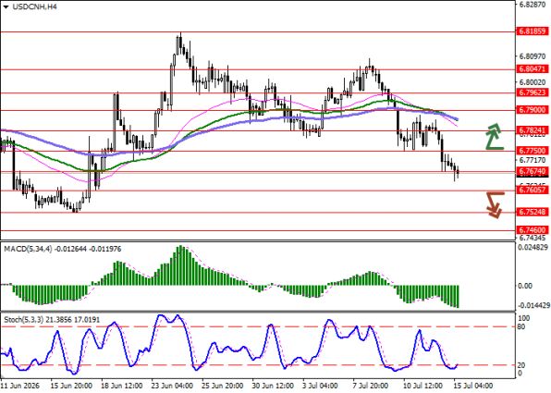The image size is (551, 393).
Task: Select the 6.79623 price level label
Action: click(x=533, y=92)
